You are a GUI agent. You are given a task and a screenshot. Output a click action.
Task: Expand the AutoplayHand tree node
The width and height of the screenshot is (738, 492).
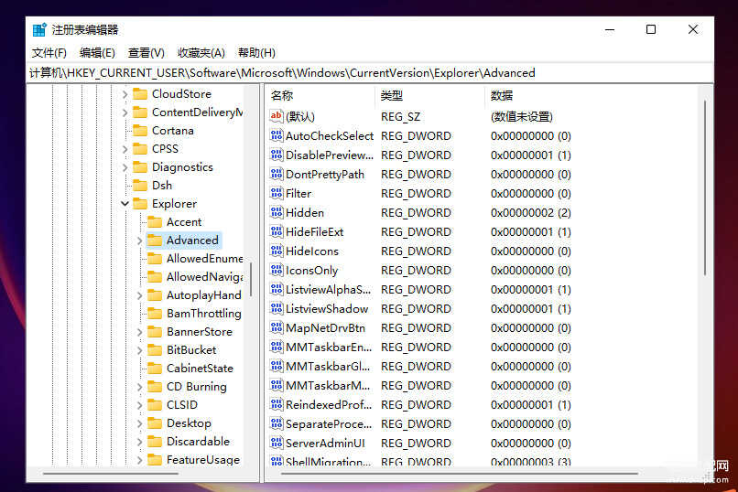coord(139,295)
